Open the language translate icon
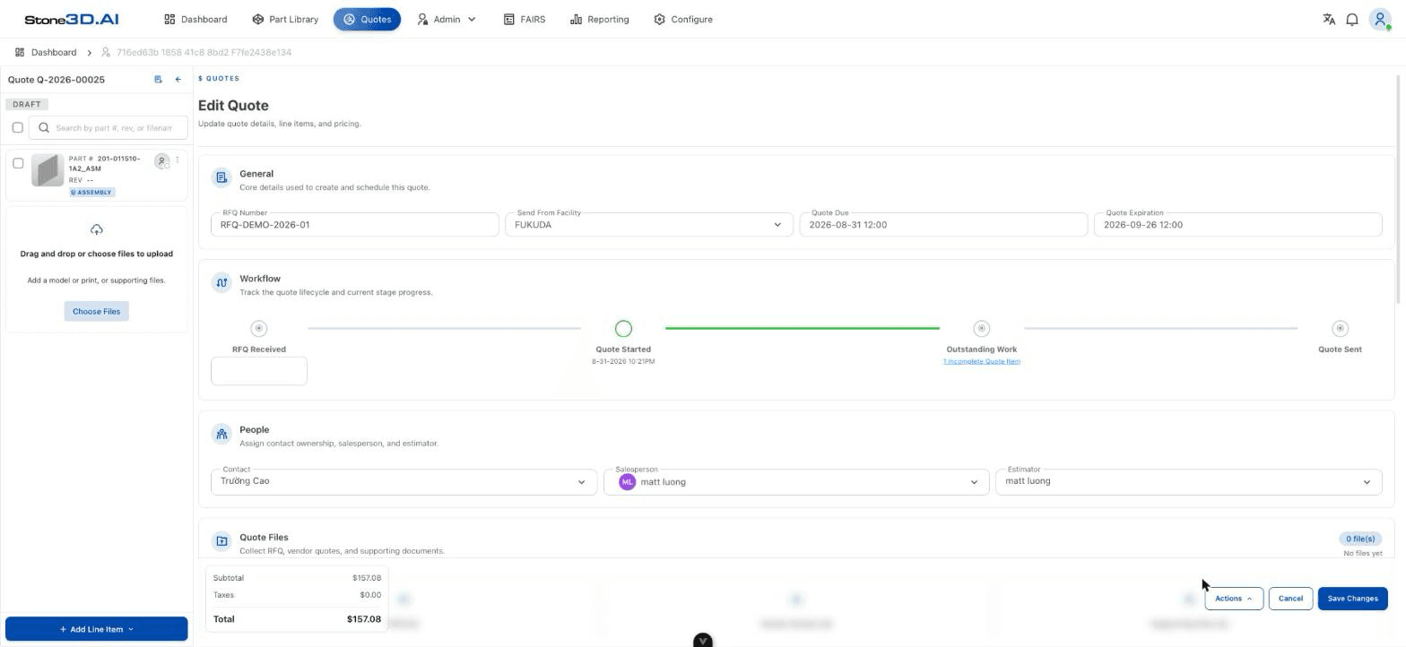The width and height of the screenshot is (1406, 647). tap(1329, 19)
